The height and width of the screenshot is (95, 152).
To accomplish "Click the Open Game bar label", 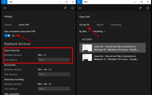I will point(12,50).
